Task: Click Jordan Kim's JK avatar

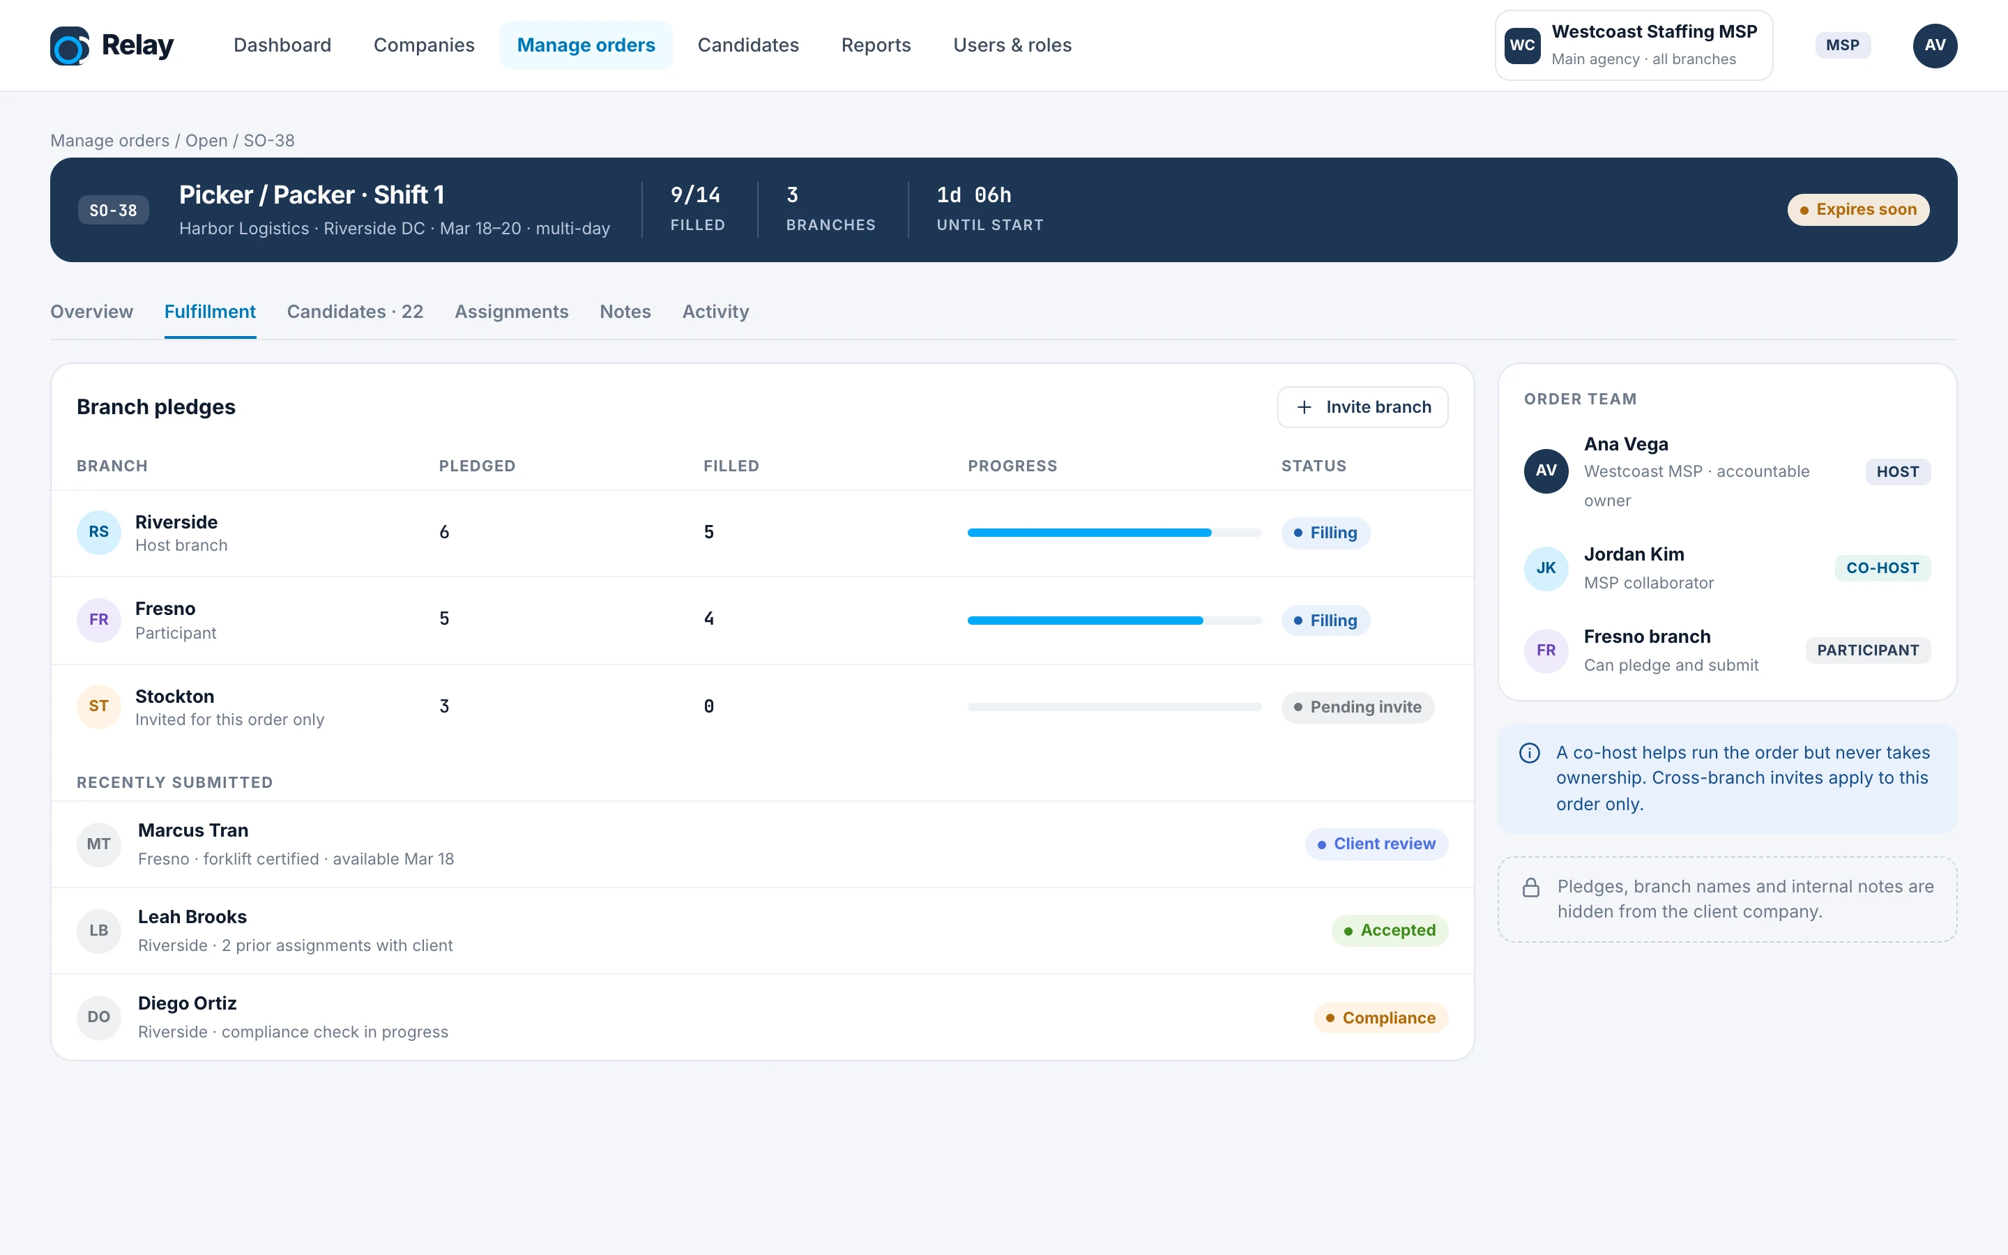Action: (x=1546, y=568)
